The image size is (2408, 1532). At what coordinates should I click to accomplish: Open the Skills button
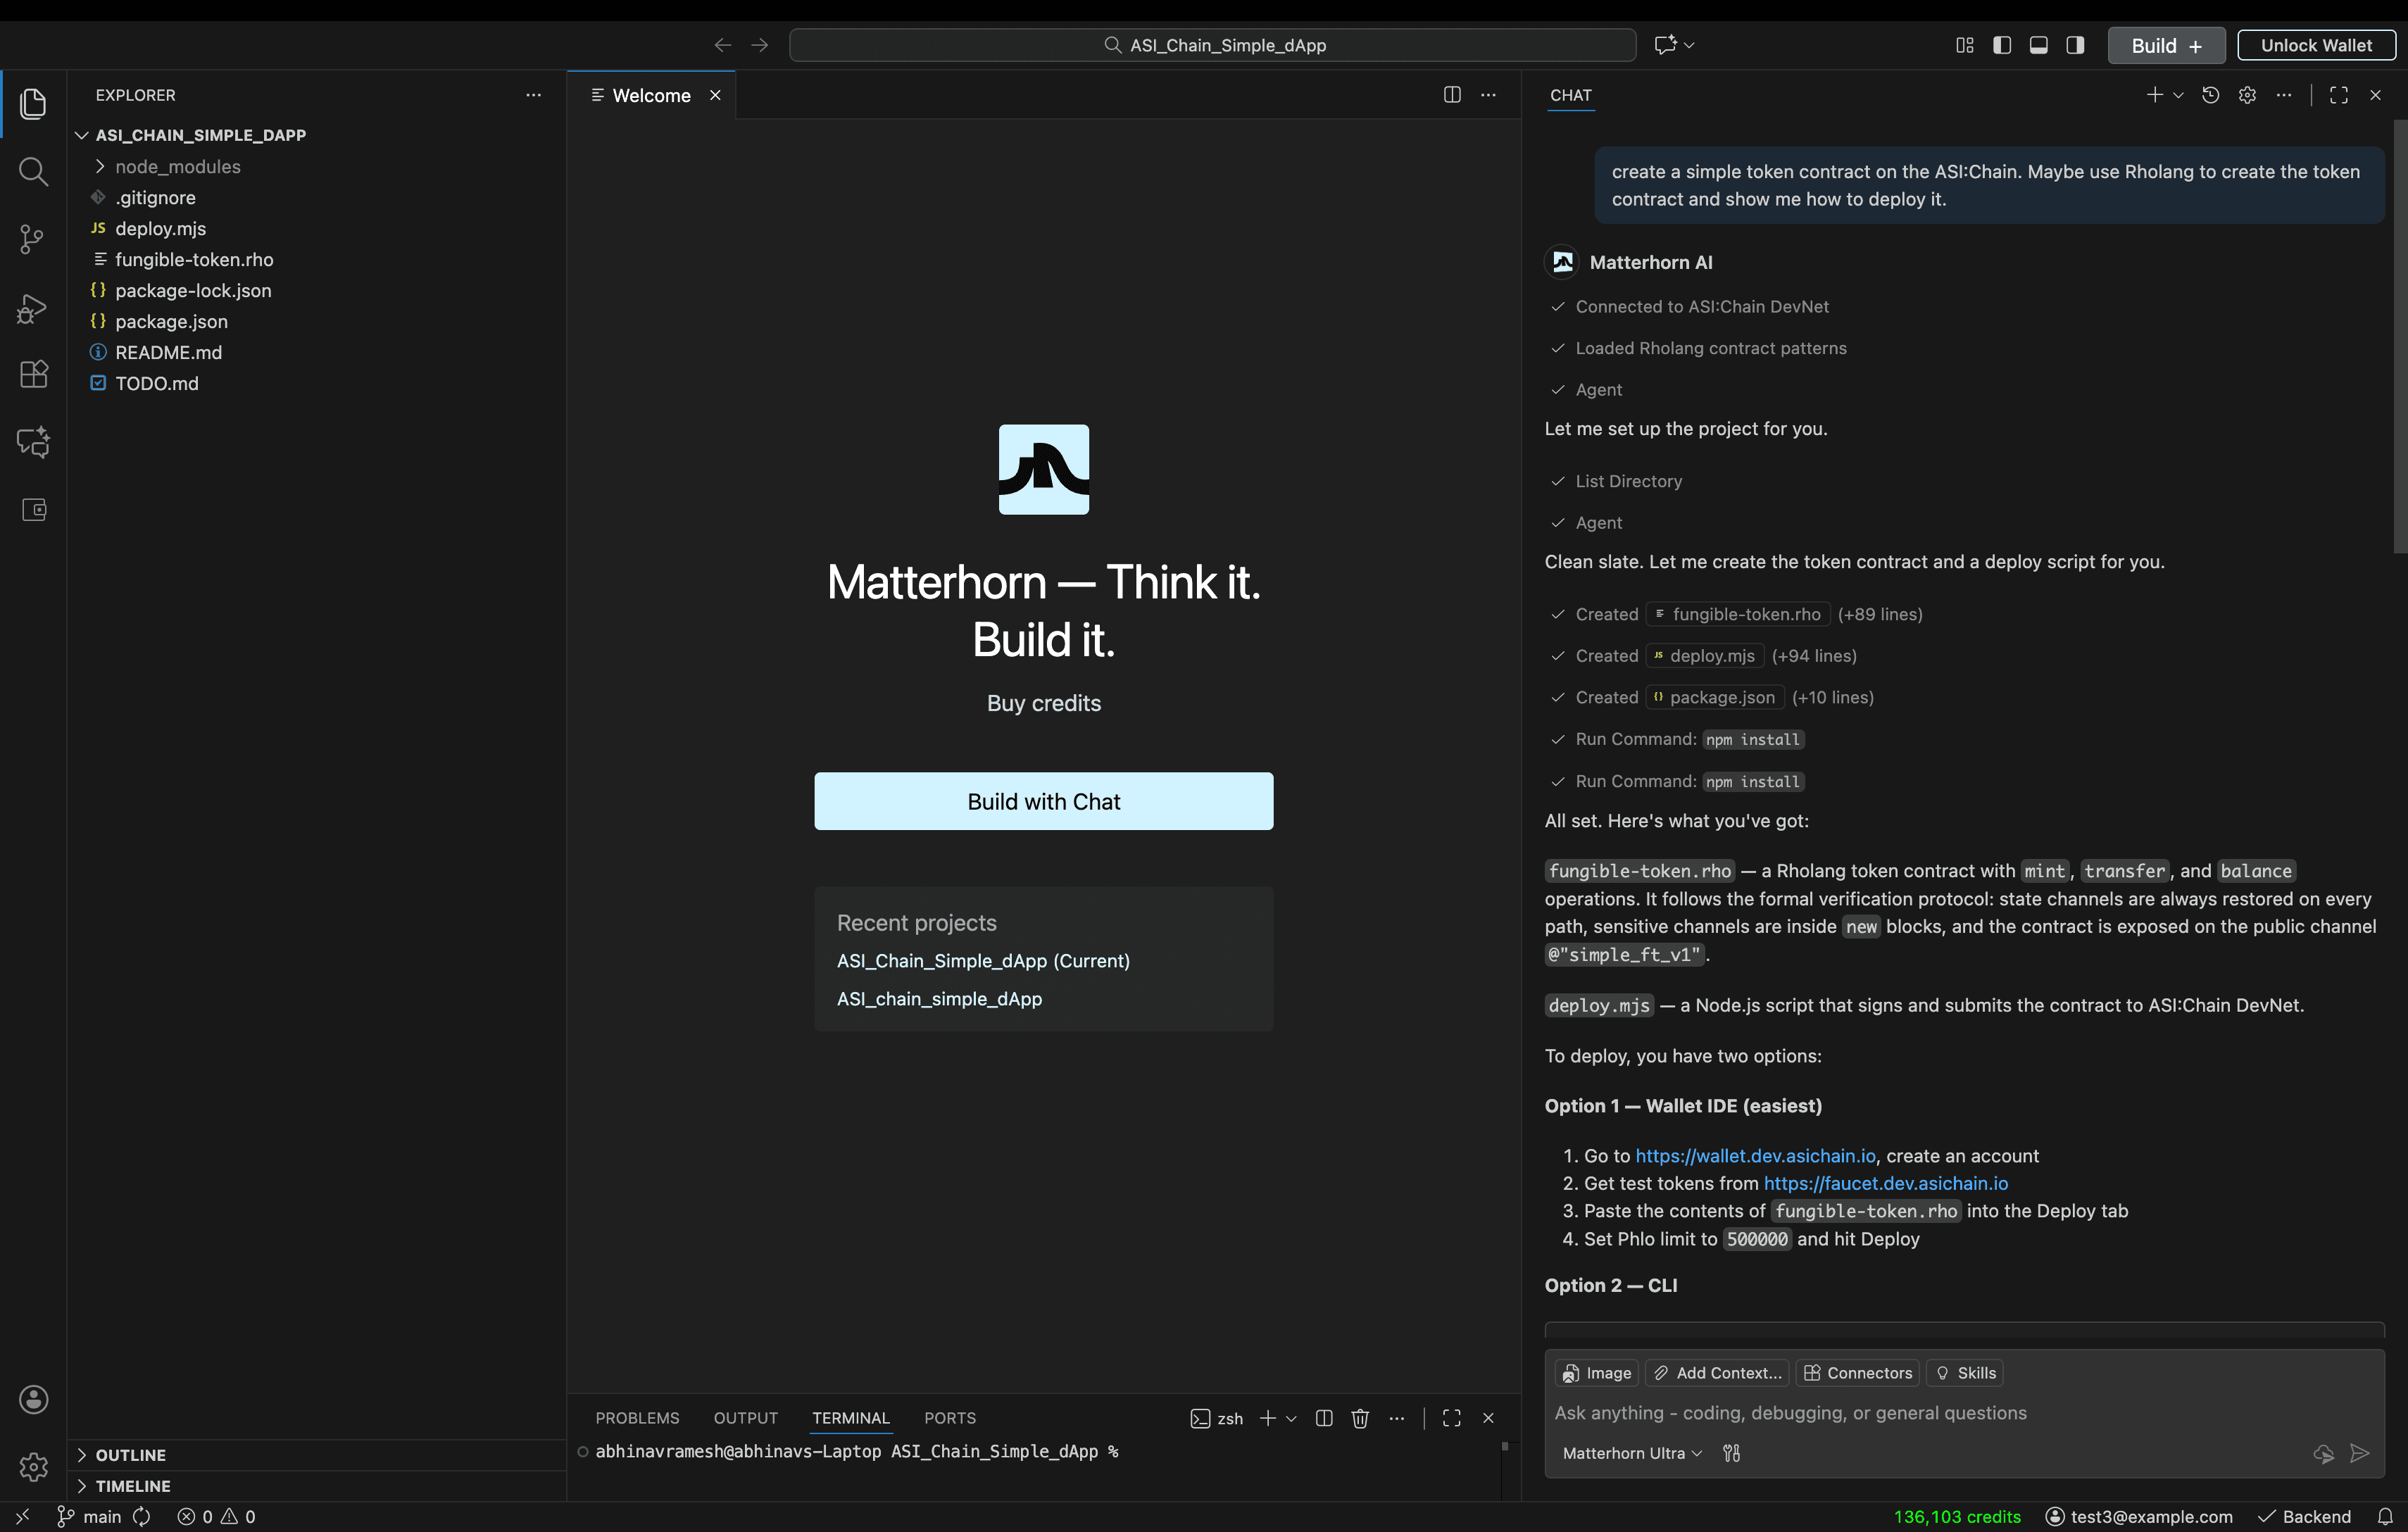pyautogui.click(x=1965, y=1373)
